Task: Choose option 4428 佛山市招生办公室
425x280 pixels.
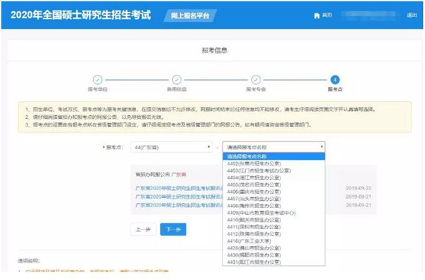Action: tap(273, 248)
